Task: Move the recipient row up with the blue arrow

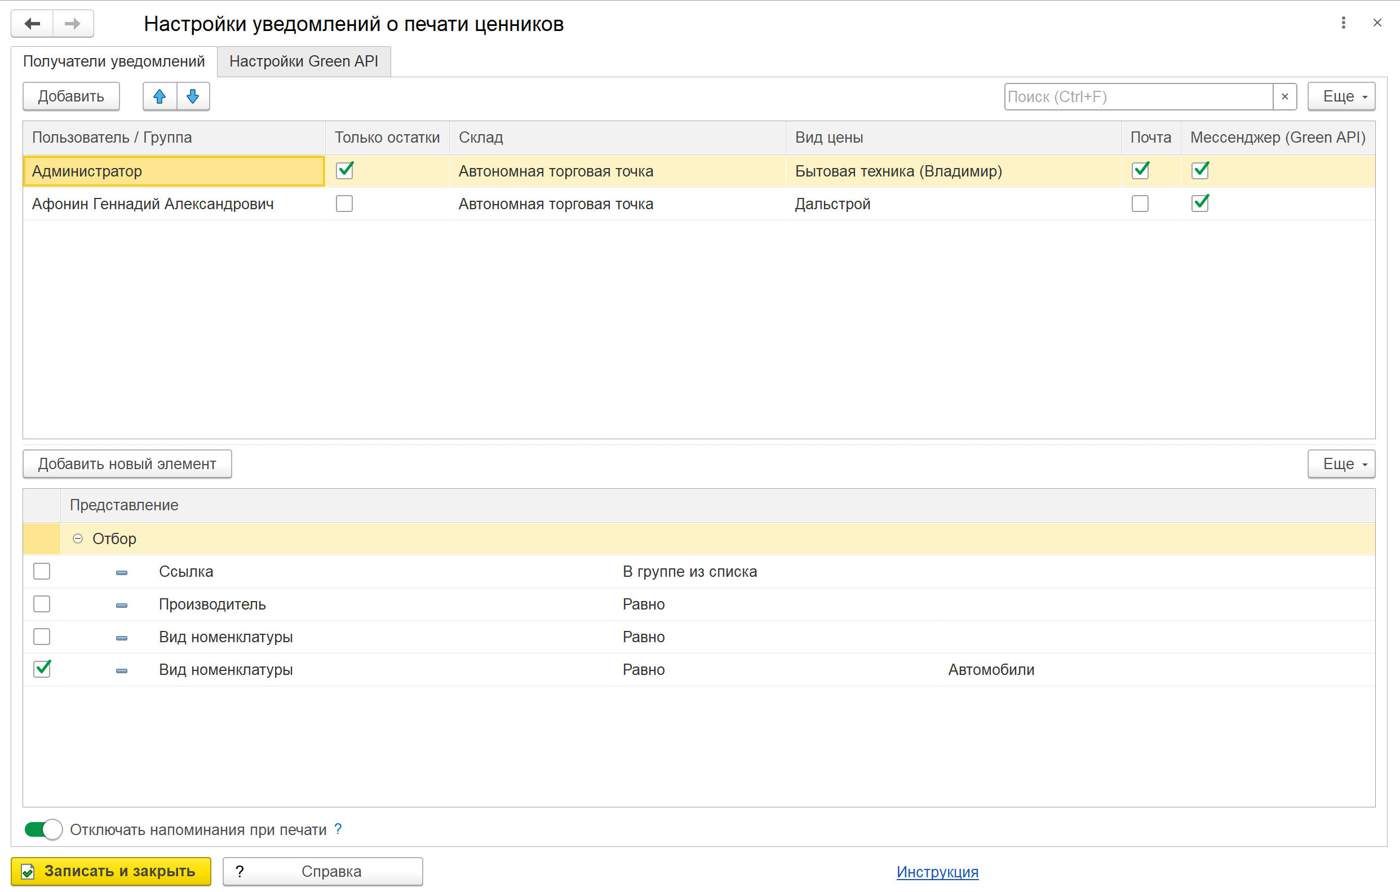Action: [x=160, y=96]
